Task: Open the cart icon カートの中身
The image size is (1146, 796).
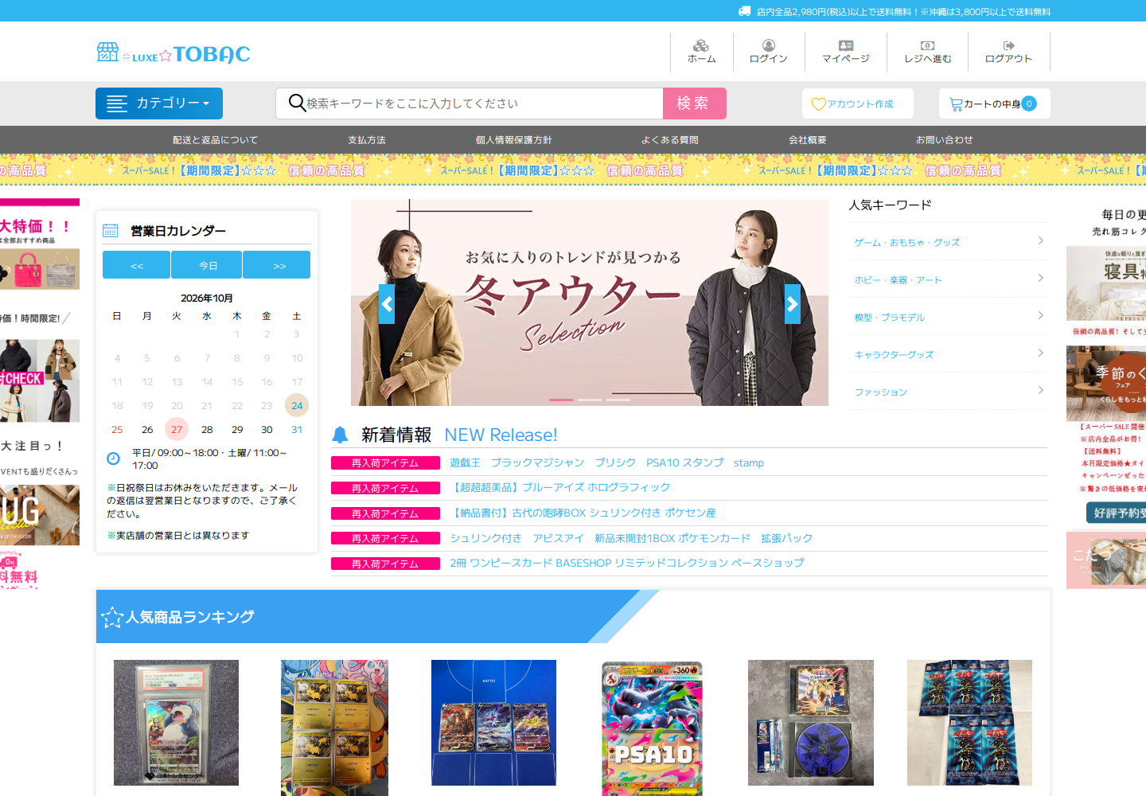Action: [956, 104]
